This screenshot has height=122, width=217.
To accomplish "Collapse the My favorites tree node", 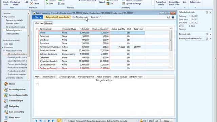I will tap(2, 17).
